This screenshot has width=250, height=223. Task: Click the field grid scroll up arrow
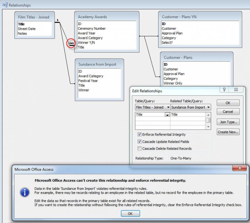[x=208, y=115]
